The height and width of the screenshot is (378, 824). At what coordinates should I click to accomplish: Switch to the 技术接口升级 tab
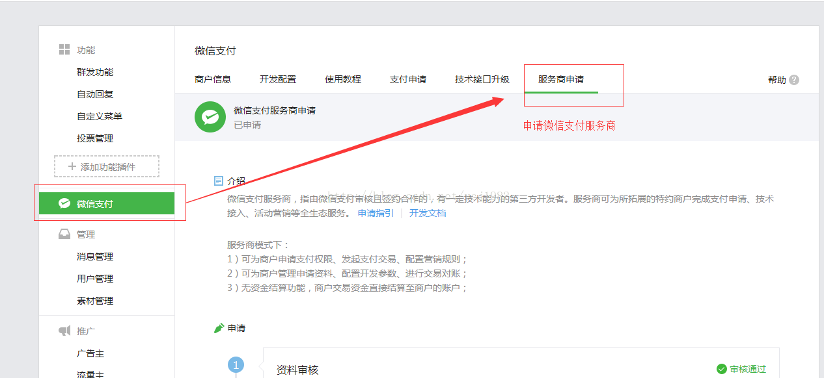482,79
